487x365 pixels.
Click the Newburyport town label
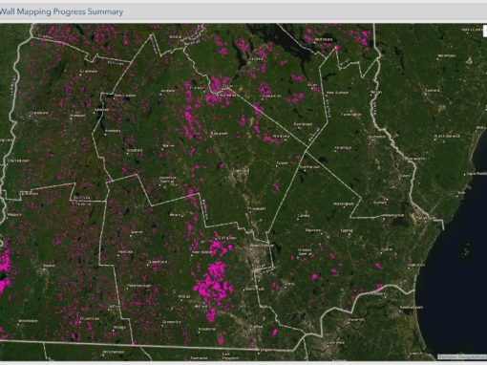click(x=413, y=308)
